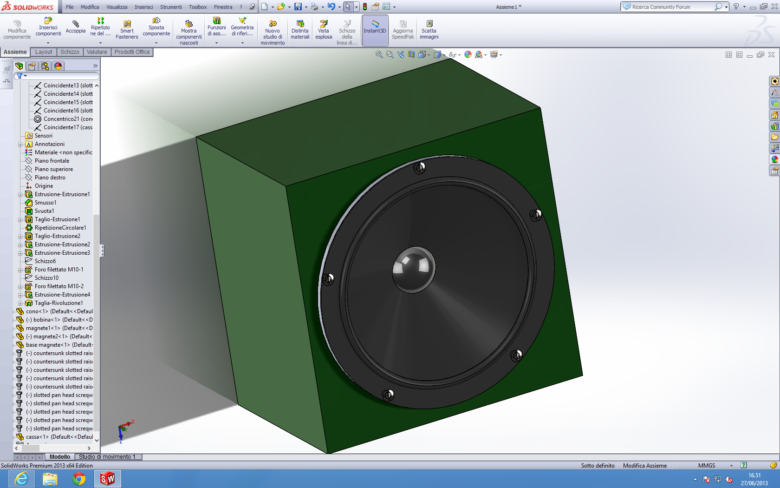
Task: Toggle Section view in view toolbar
Action: pos(411,55)
